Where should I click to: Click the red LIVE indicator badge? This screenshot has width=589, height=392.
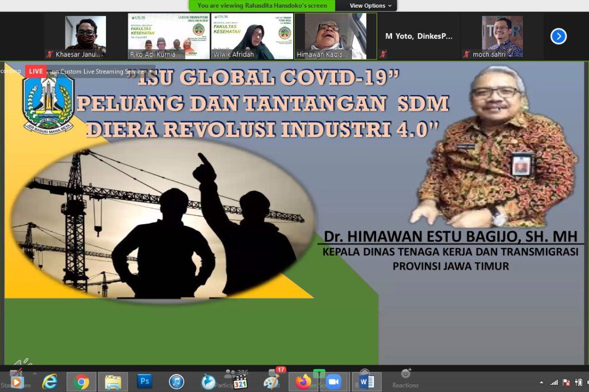pos(35,71)
